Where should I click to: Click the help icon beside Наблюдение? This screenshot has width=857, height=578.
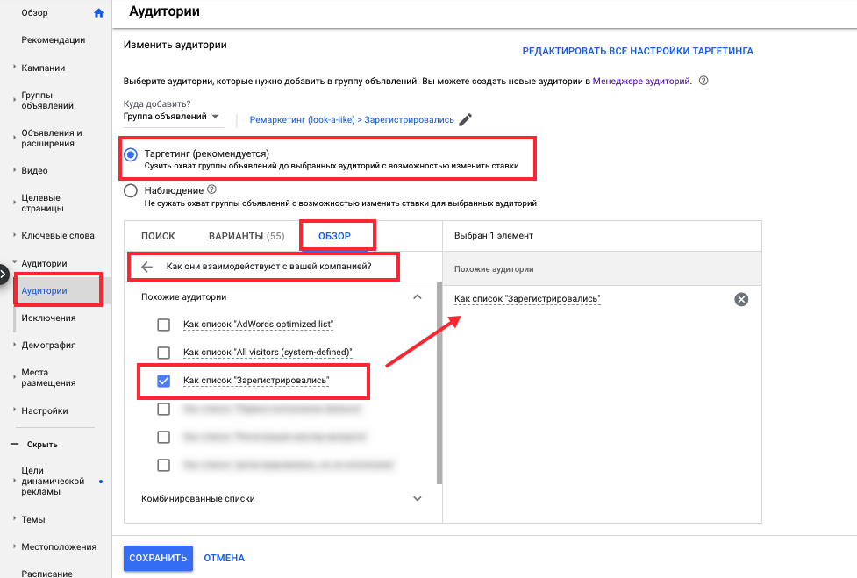pyautogui.click(x=211, y=189)
